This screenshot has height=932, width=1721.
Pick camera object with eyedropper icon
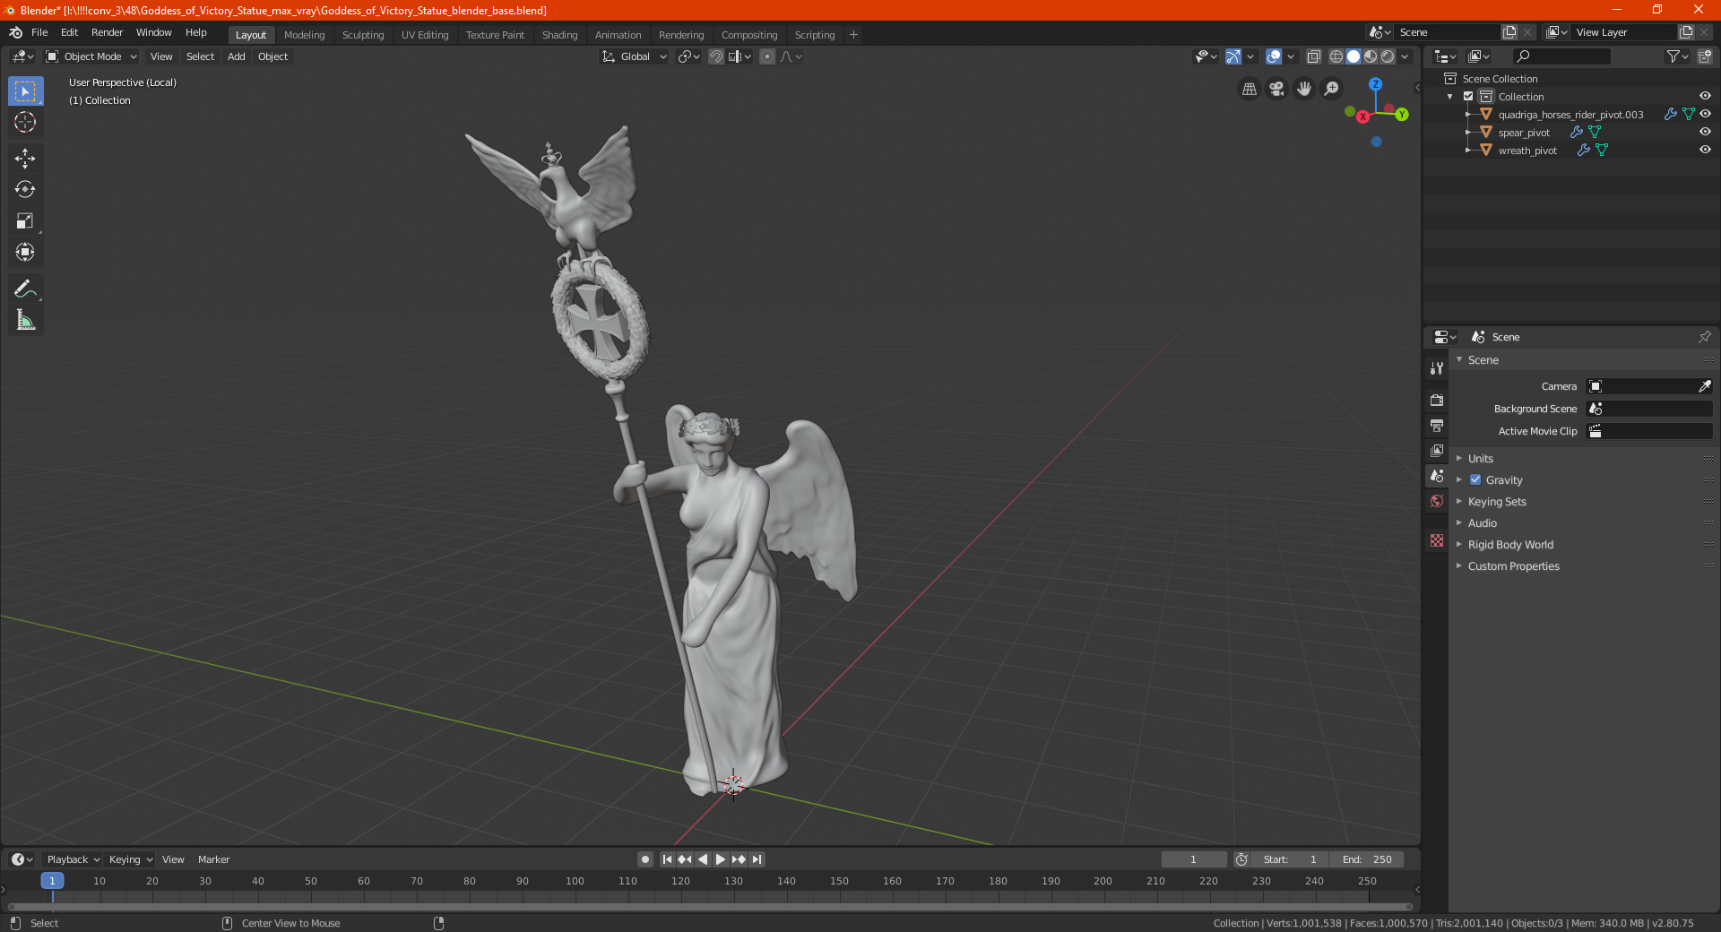1704,386
